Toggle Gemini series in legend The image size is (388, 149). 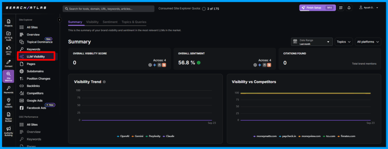click(x=137, y=136)
